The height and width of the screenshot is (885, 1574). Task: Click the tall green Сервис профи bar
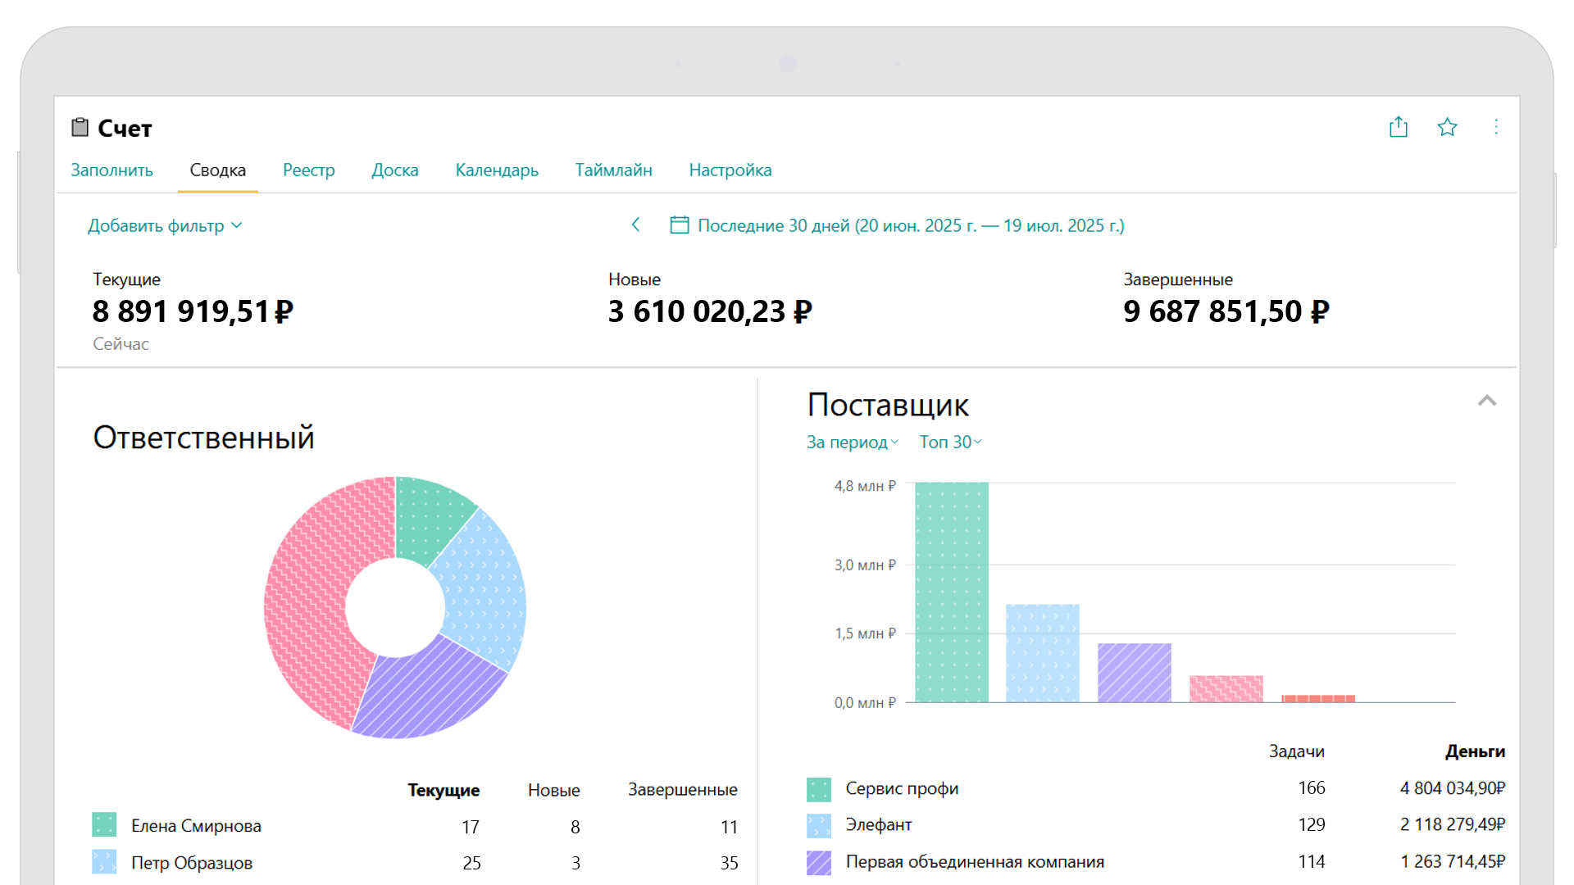click(x=951, y=592)
